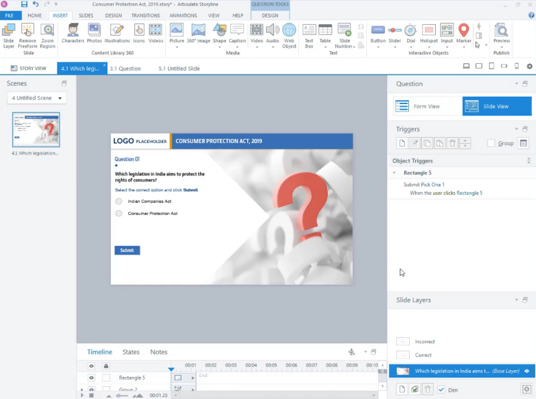
Task: Insert a Picture
Action: click(177, 33)
